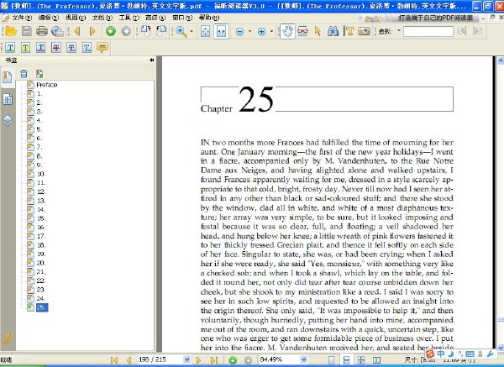Select the insert text annotation tool

coord(87,48)
